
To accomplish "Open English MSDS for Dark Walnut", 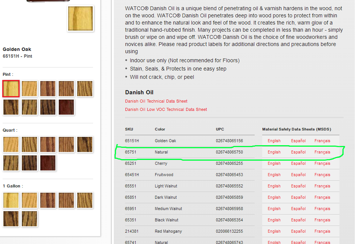I will point(274,198).
